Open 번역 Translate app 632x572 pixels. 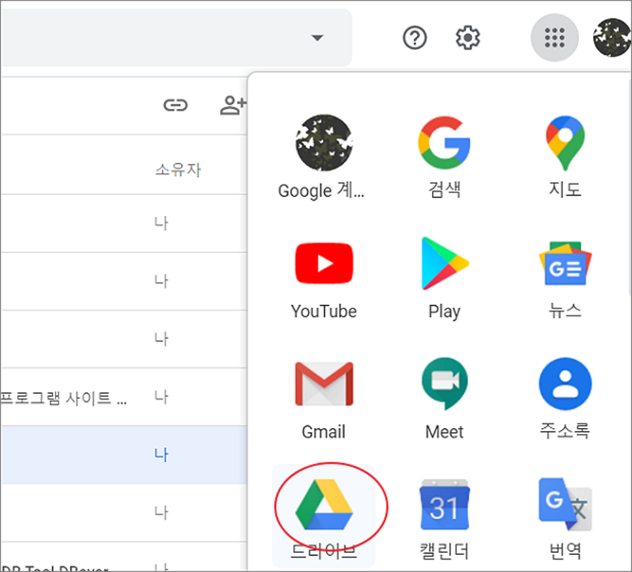pyautogui.click(x=565, y=518)
